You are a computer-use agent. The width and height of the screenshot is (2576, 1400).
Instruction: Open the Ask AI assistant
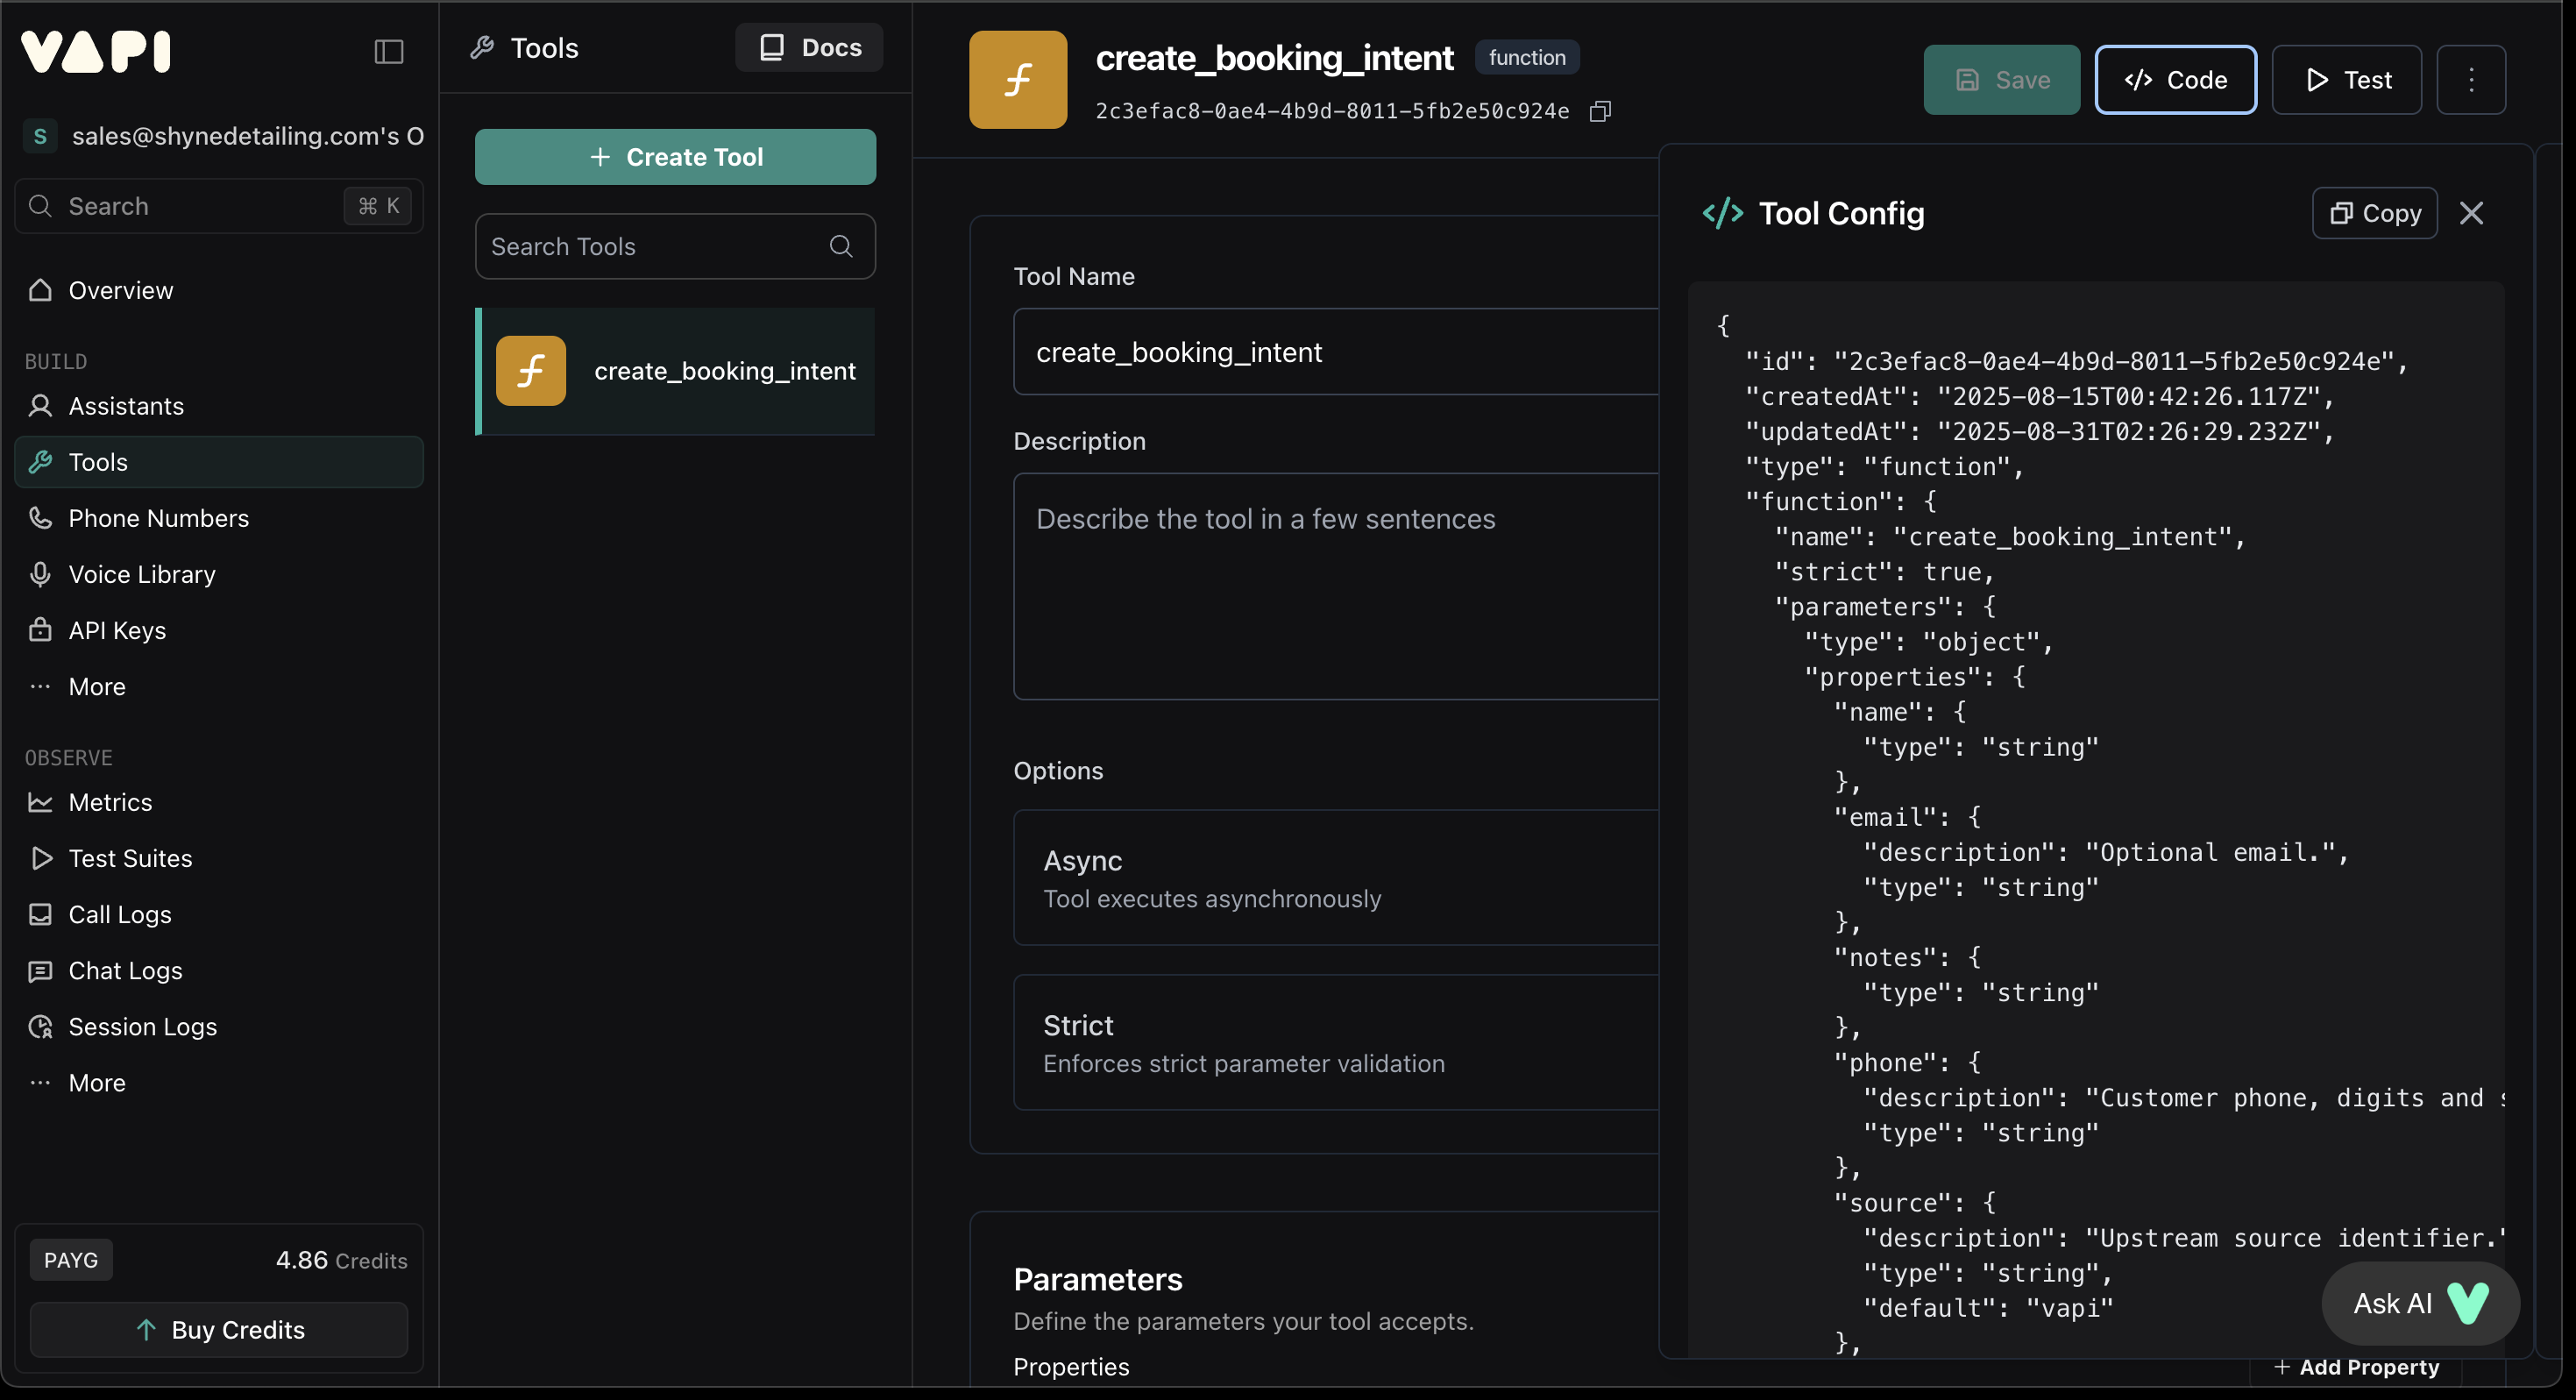click(2419, 1303)
